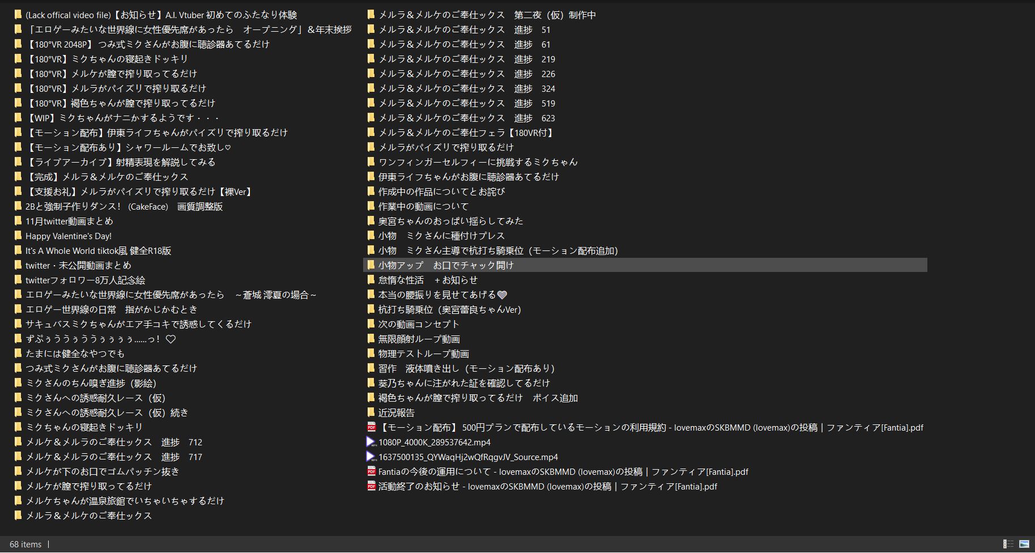
Task: Select the 2Bと強制子作りダンス 画質調整版 folder
Action: click(x=123, y=206)
